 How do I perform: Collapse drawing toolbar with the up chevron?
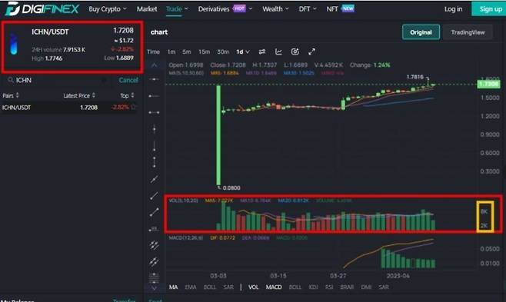pyautogui.click(x=154, y=65)
